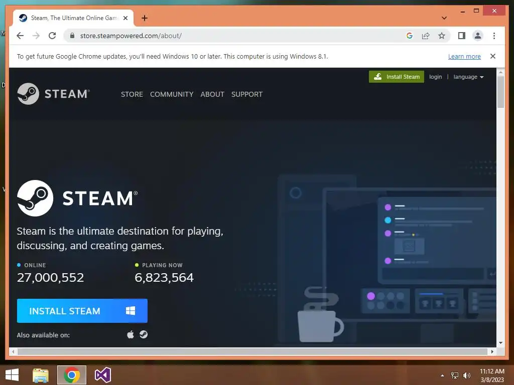Click the scroll down arrow
514x385 pixels.
pyautogui.click(x=500, y=343)
